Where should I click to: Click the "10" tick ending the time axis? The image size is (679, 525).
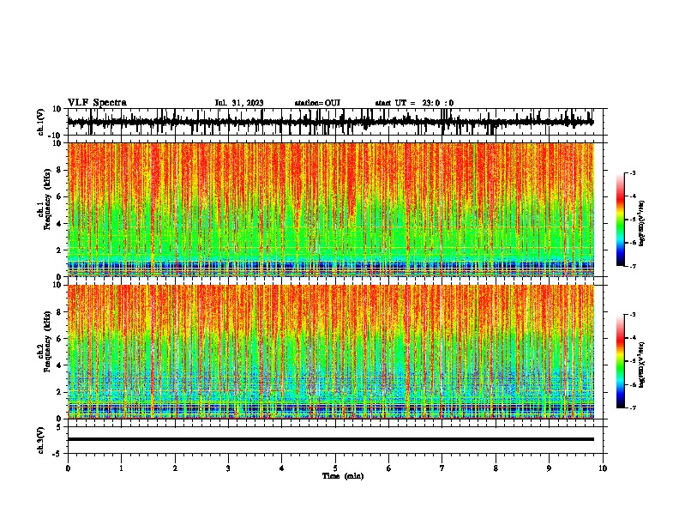(603, 468)
